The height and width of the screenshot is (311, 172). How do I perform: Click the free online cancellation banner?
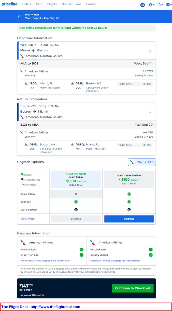tap(87, 28)
